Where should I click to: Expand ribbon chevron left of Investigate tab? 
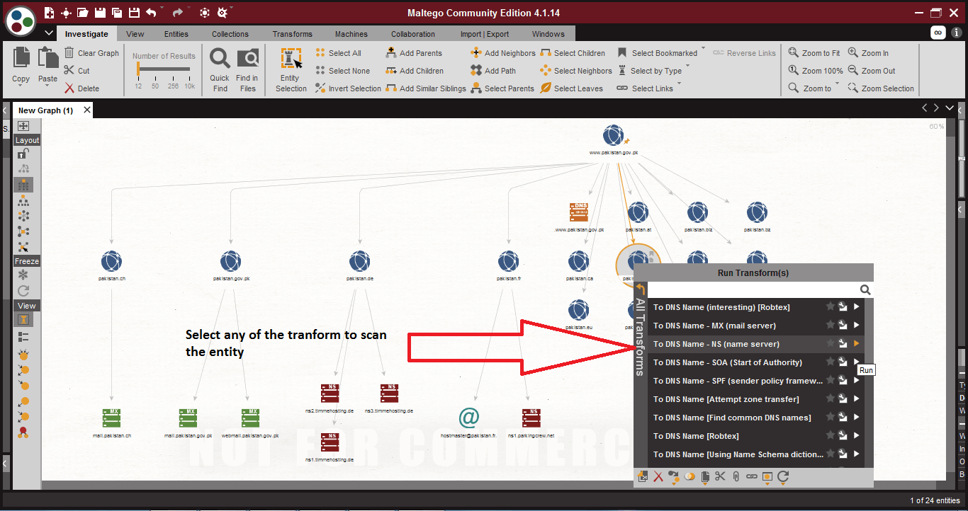[x=49, y=33]
